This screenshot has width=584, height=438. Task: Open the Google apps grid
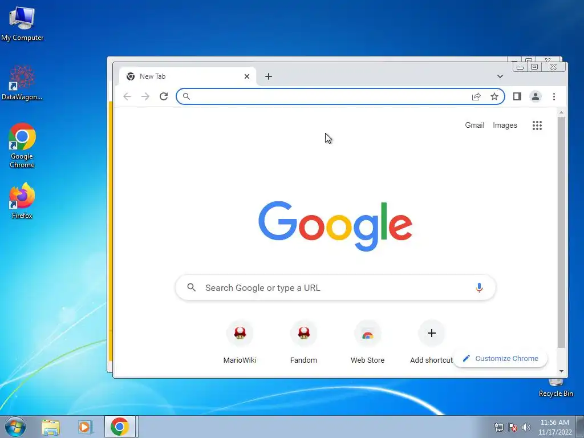click(537, 125)
